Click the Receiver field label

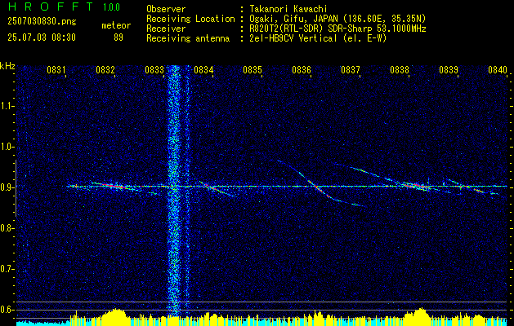[x=166, y=29]
